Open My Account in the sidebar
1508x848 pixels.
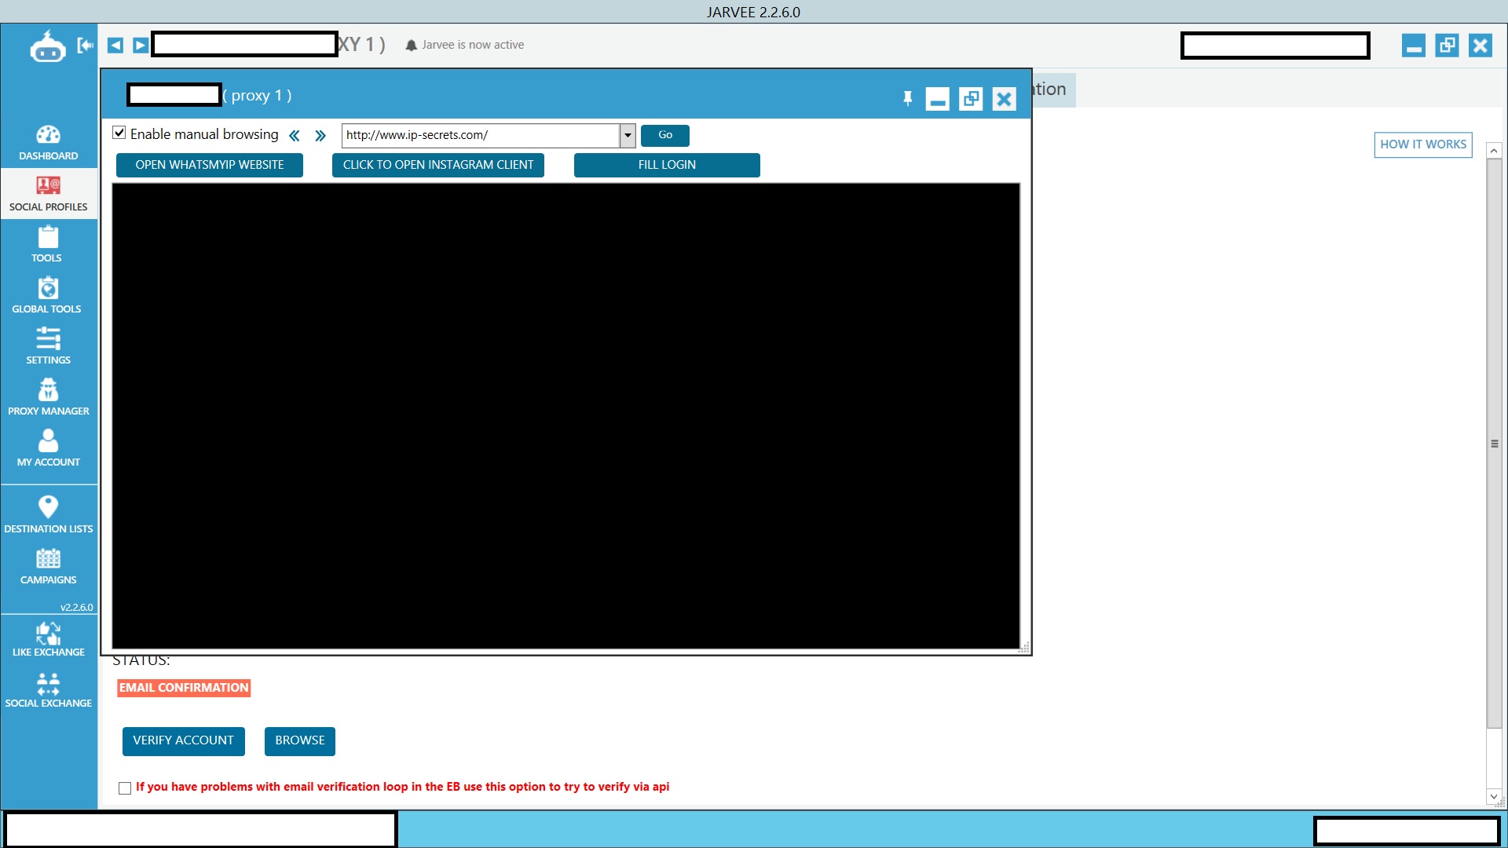pyautogui.click(x=48, y=449)
